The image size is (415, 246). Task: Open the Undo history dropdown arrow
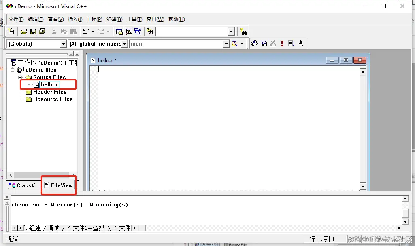[x=93, y=32]
